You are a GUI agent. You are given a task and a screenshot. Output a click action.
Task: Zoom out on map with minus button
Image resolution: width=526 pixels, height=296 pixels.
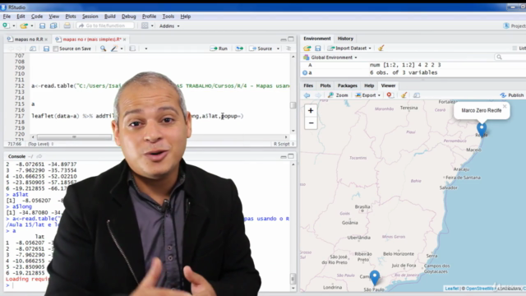311,123
